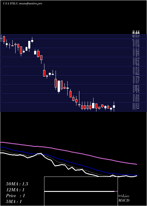Open the <<Live MACD link
The height and width of the screenshot is (206, 147).
(x=124, y=198)
